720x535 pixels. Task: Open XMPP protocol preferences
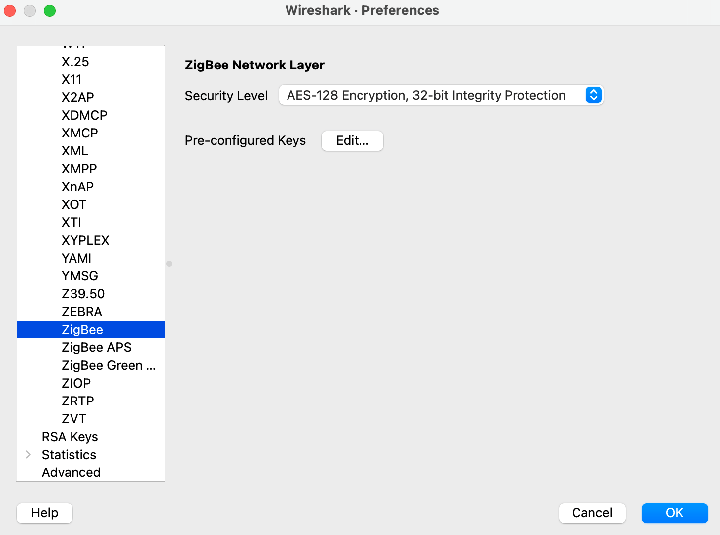tap(79, 168)
